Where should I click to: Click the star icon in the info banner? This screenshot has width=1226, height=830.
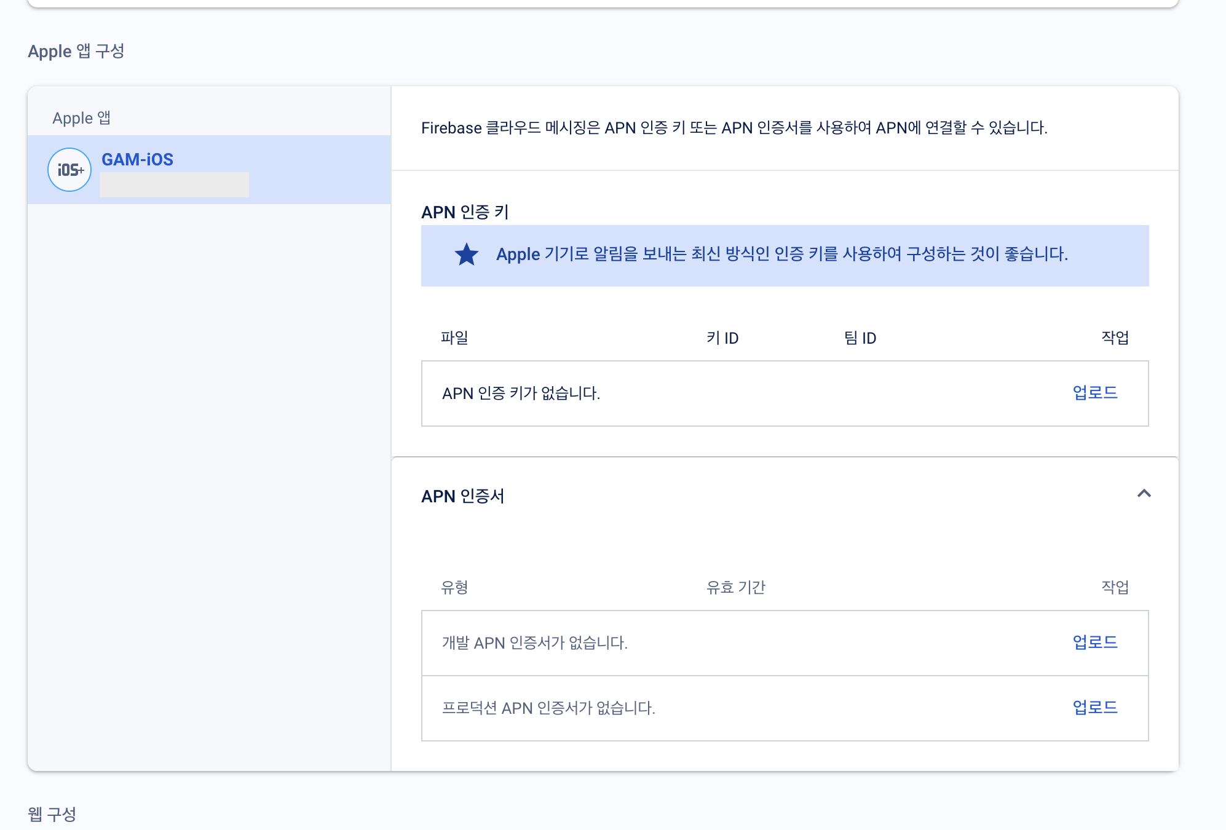(x=467, y=255)
